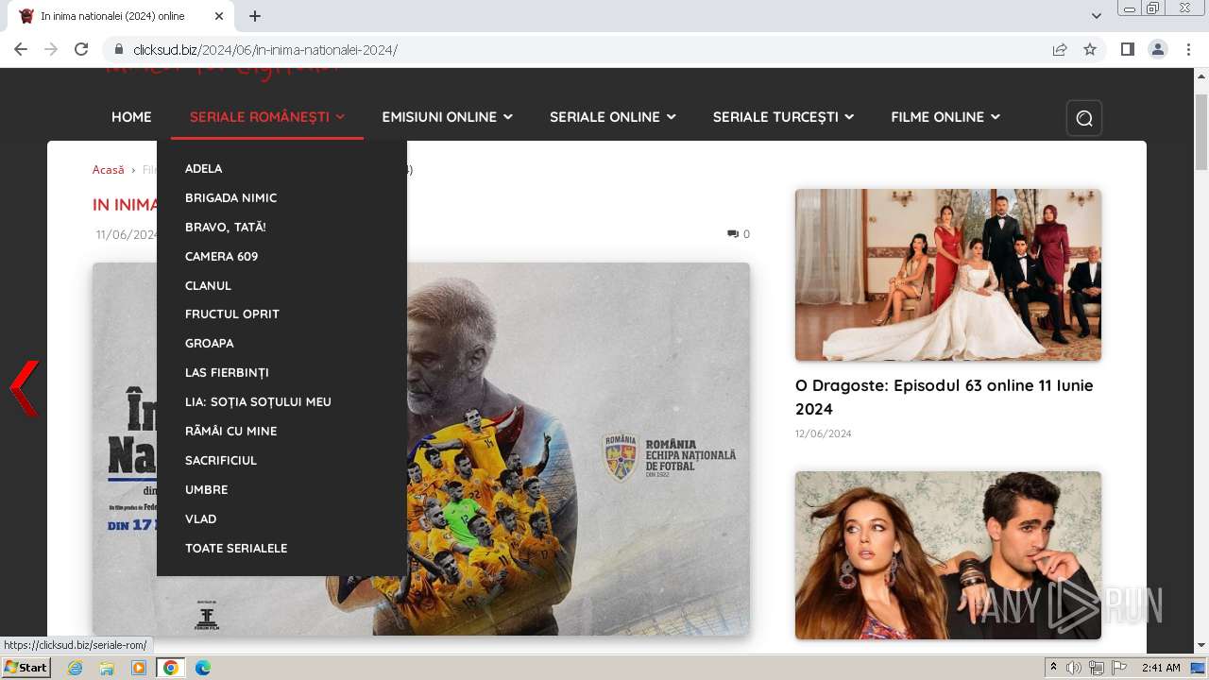Open the volume speaker tray icon

pos(1074,668)
